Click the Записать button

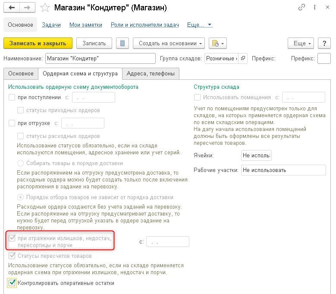pos(94,43)
